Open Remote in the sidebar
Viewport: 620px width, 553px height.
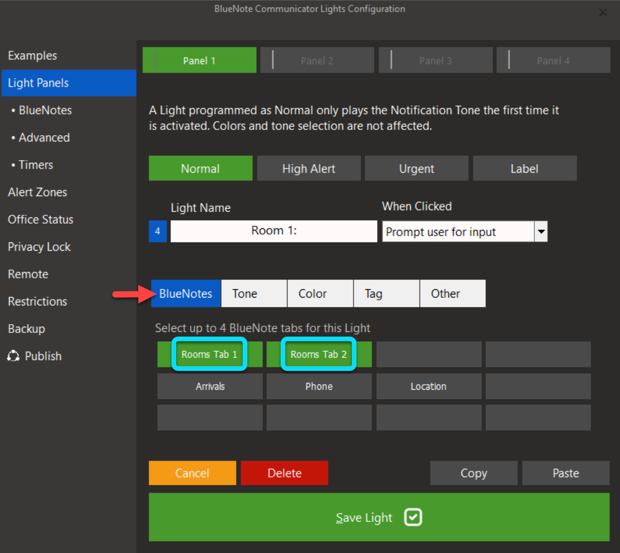(28, 274)
